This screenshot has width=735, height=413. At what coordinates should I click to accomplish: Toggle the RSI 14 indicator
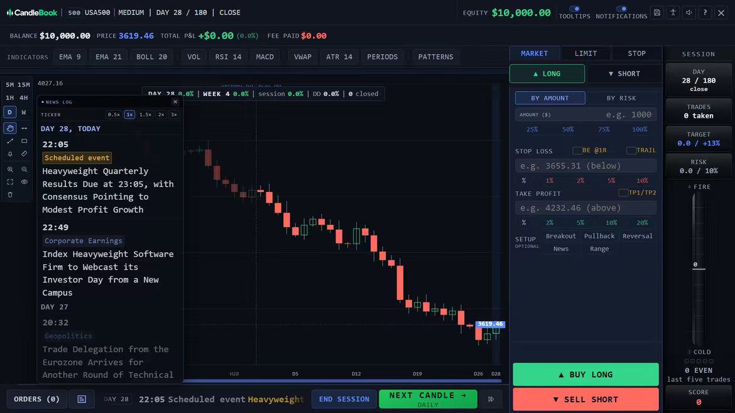(228, 56)
